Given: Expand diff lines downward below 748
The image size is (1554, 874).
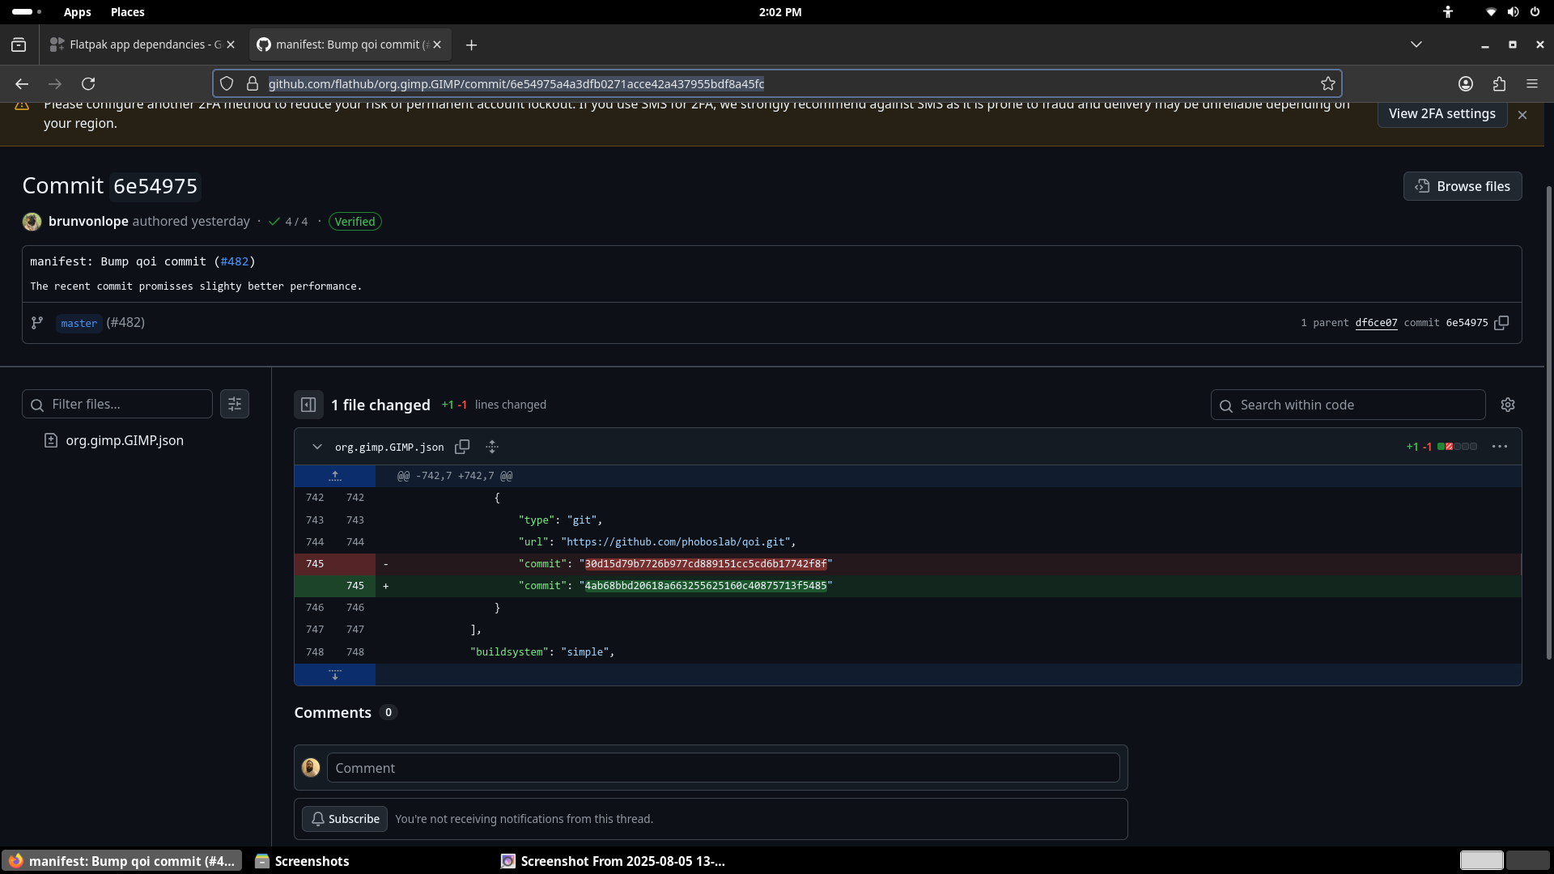Looking at the screenshot, I should click(x=335, y=675).
